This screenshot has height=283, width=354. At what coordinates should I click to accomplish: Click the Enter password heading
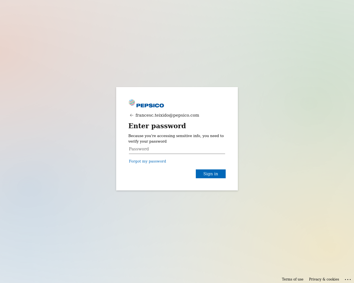[x=157, y=126]
